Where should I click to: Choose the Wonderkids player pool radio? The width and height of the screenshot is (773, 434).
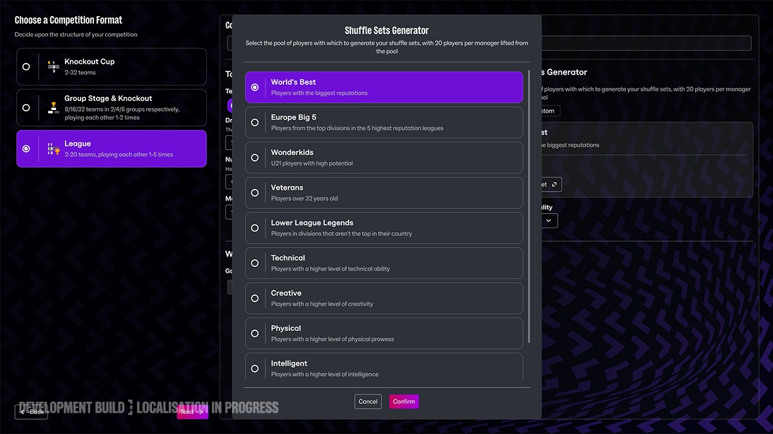point(255,158)
